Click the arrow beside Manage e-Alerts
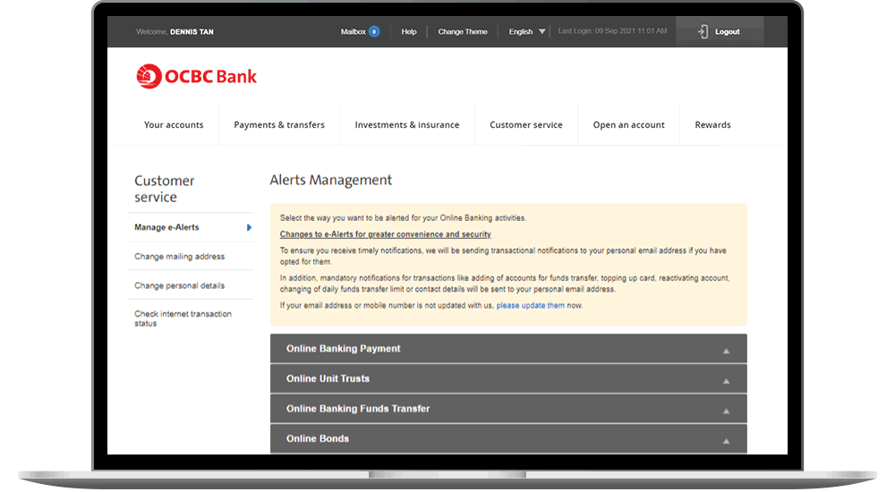 pos(249,227)
